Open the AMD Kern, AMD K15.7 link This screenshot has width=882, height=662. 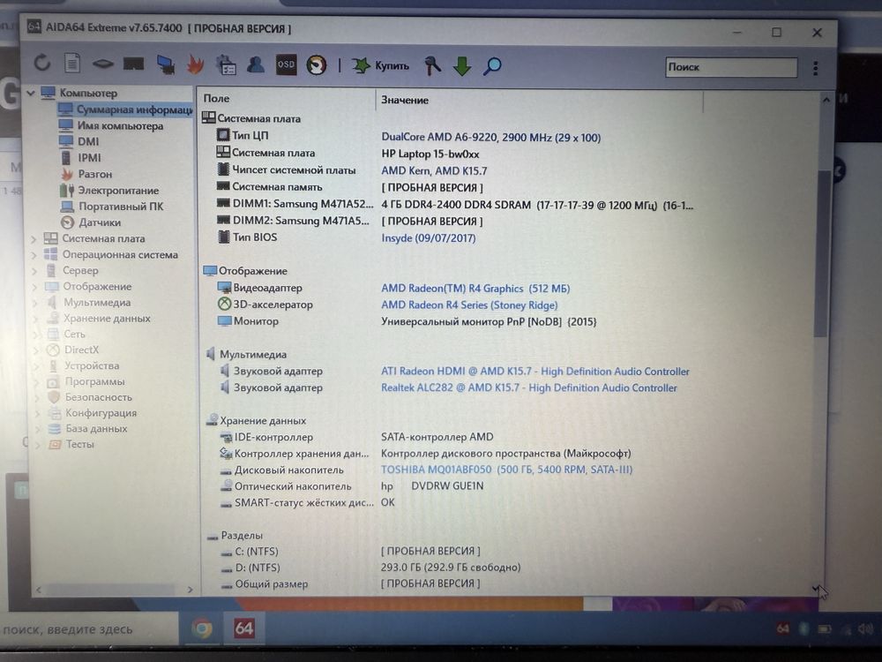[x=434, y=170]
